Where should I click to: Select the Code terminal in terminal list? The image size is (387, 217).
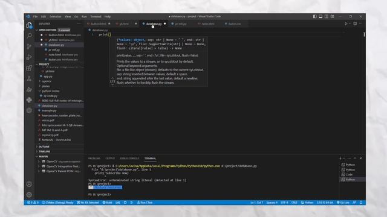pyautogui.click(x=349, y=174)
